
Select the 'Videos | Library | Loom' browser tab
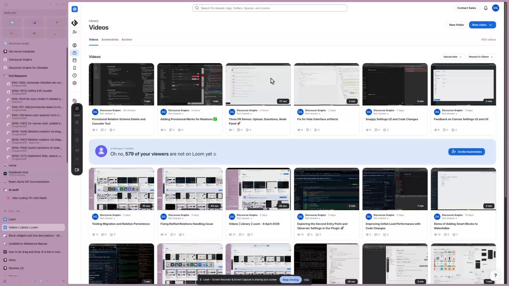click(x=33, y=227)
